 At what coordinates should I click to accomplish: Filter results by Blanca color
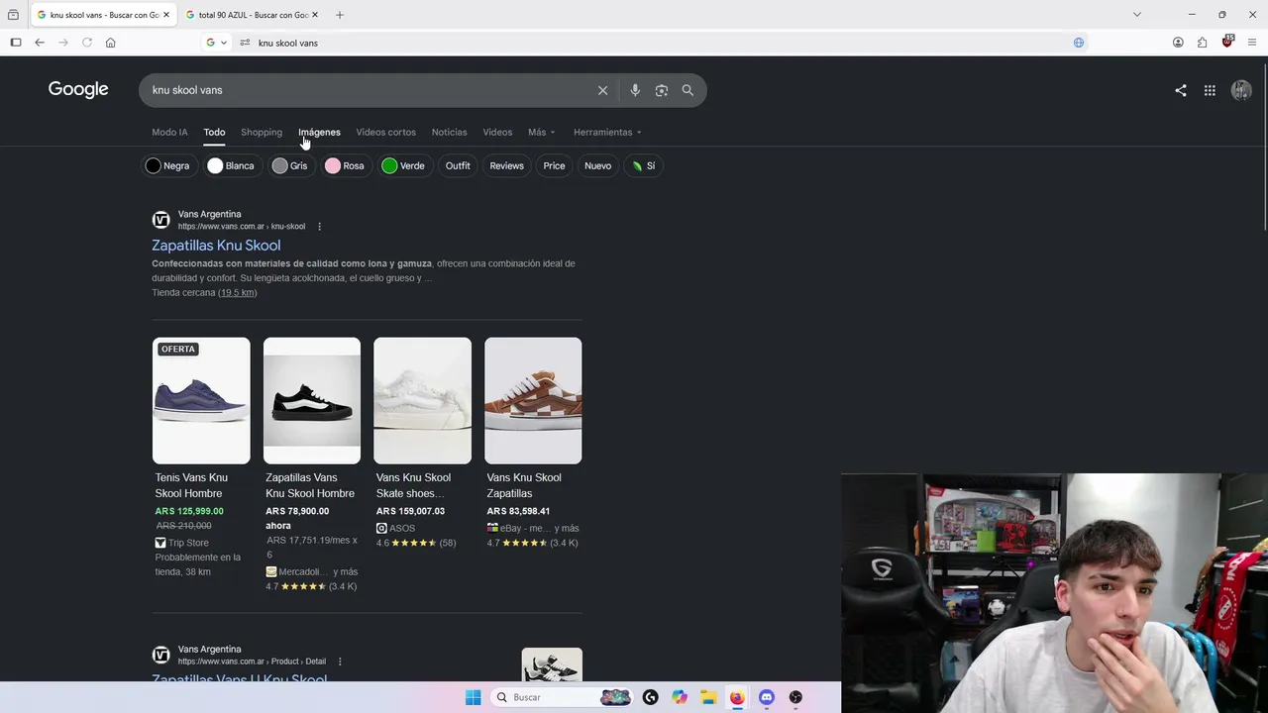pos(231,165)
